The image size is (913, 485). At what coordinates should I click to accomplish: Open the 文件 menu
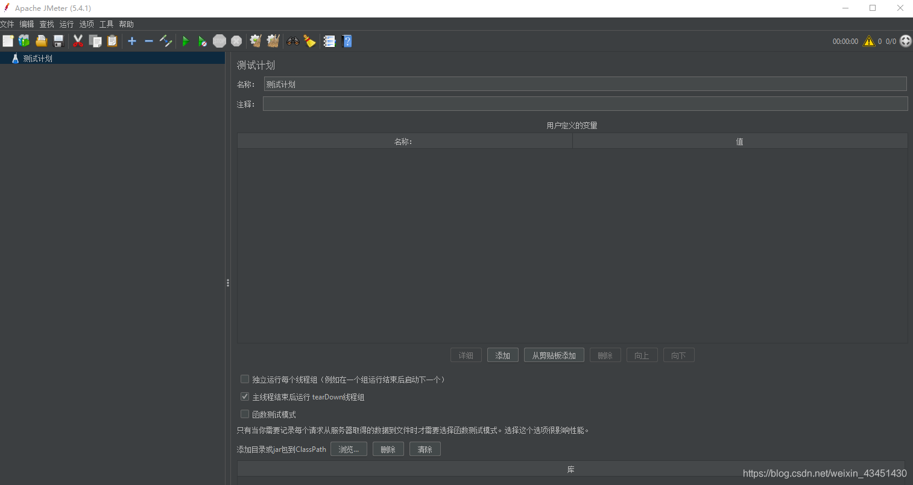click(7, 24)
